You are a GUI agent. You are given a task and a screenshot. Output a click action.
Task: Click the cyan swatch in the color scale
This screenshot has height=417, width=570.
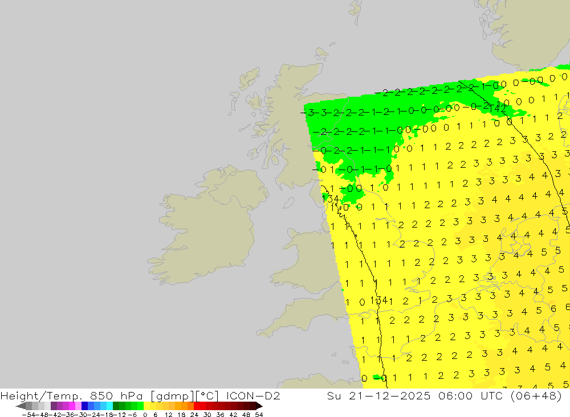pos(109,406)
